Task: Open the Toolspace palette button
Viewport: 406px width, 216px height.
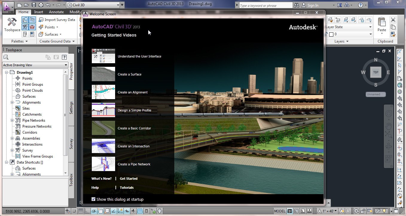Action: (12, 25)
